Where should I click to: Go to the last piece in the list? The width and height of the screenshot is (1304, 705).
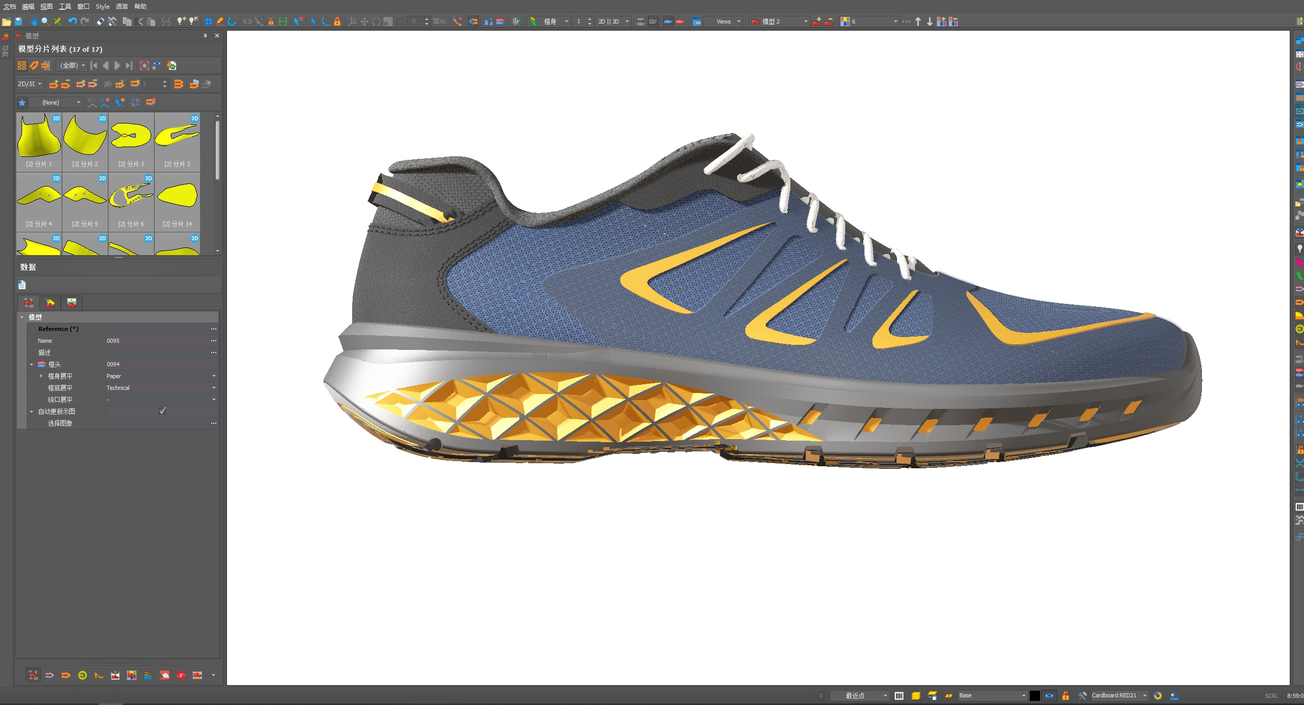(x=129, y=66)
